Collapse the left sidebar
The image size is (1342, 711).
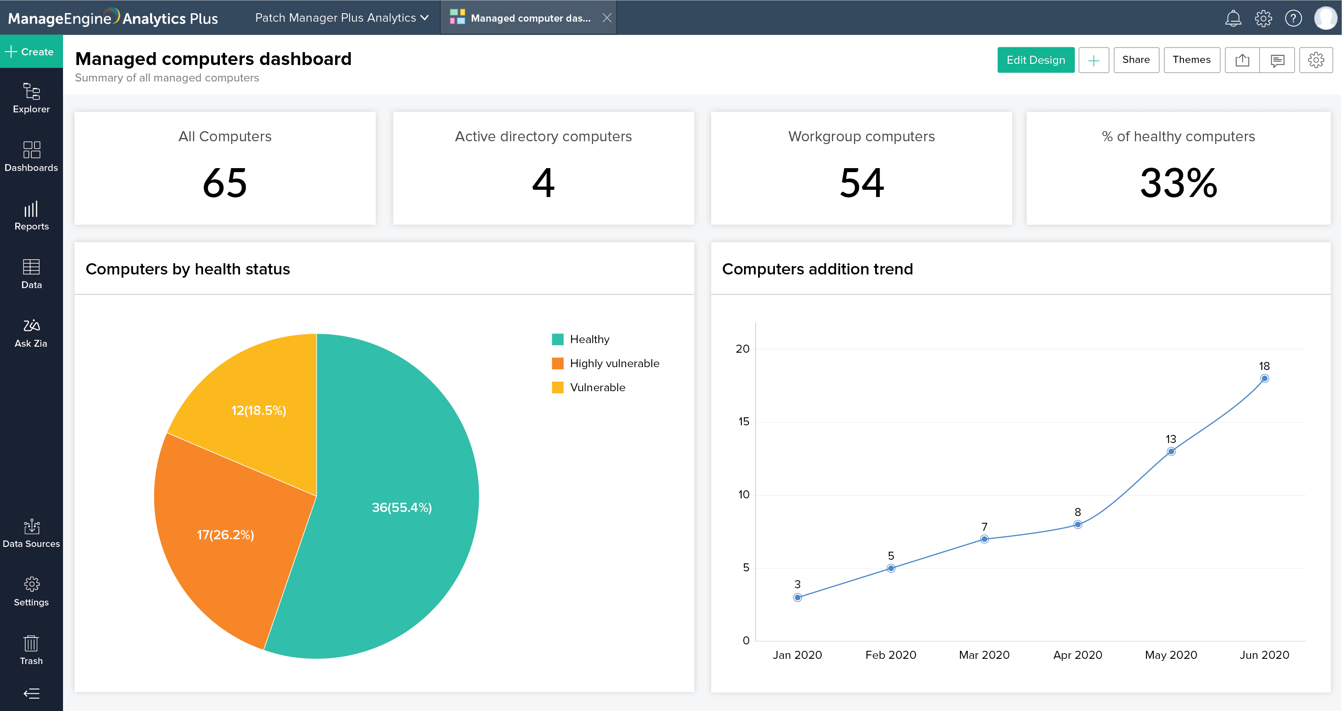pos(31,693)
